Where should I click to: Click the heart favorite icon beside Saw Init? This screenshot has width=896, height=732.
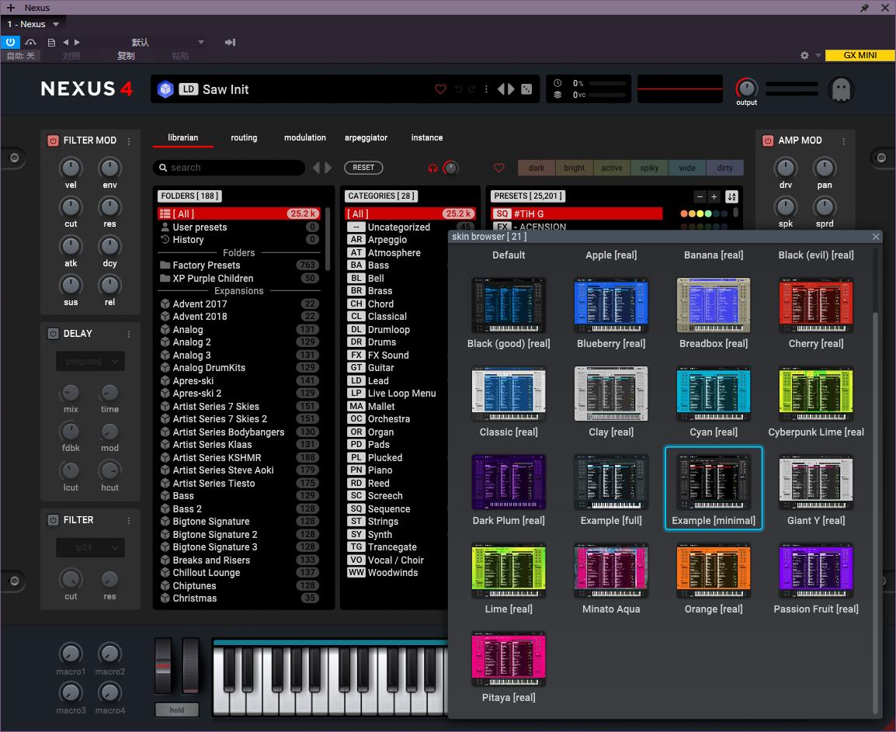[x=440, y=89]
